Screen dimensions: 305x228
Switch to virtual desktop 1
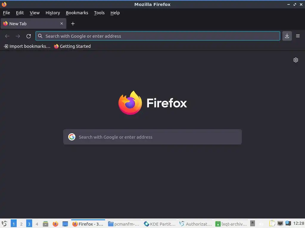point(14,224)
